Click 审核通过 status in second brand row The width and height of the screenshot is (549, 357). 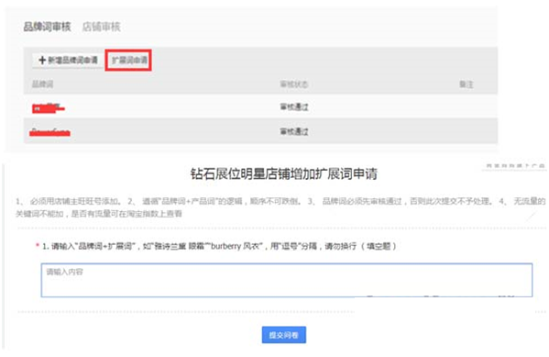(x=294, y=131)
